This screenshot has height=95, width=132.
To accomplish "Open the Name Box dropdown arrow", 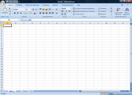I will click(19, 20).
